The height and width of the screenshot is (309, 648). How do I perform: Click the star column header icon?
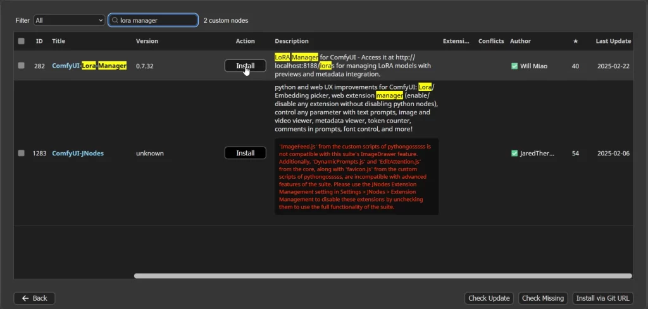(575, 41)
